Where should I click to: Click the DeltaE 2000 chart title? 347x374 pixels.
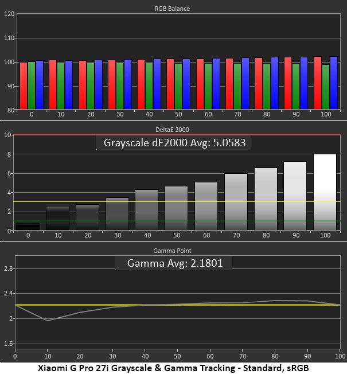172,130
